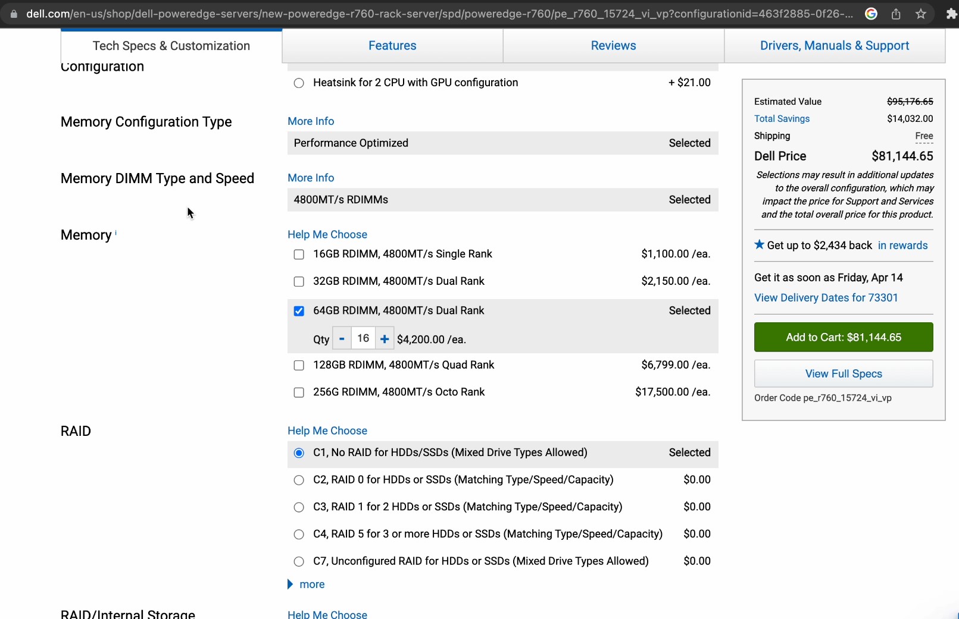
Task: Switch to the Features tab
Action: pyautogui.click(x=392, y=46)
